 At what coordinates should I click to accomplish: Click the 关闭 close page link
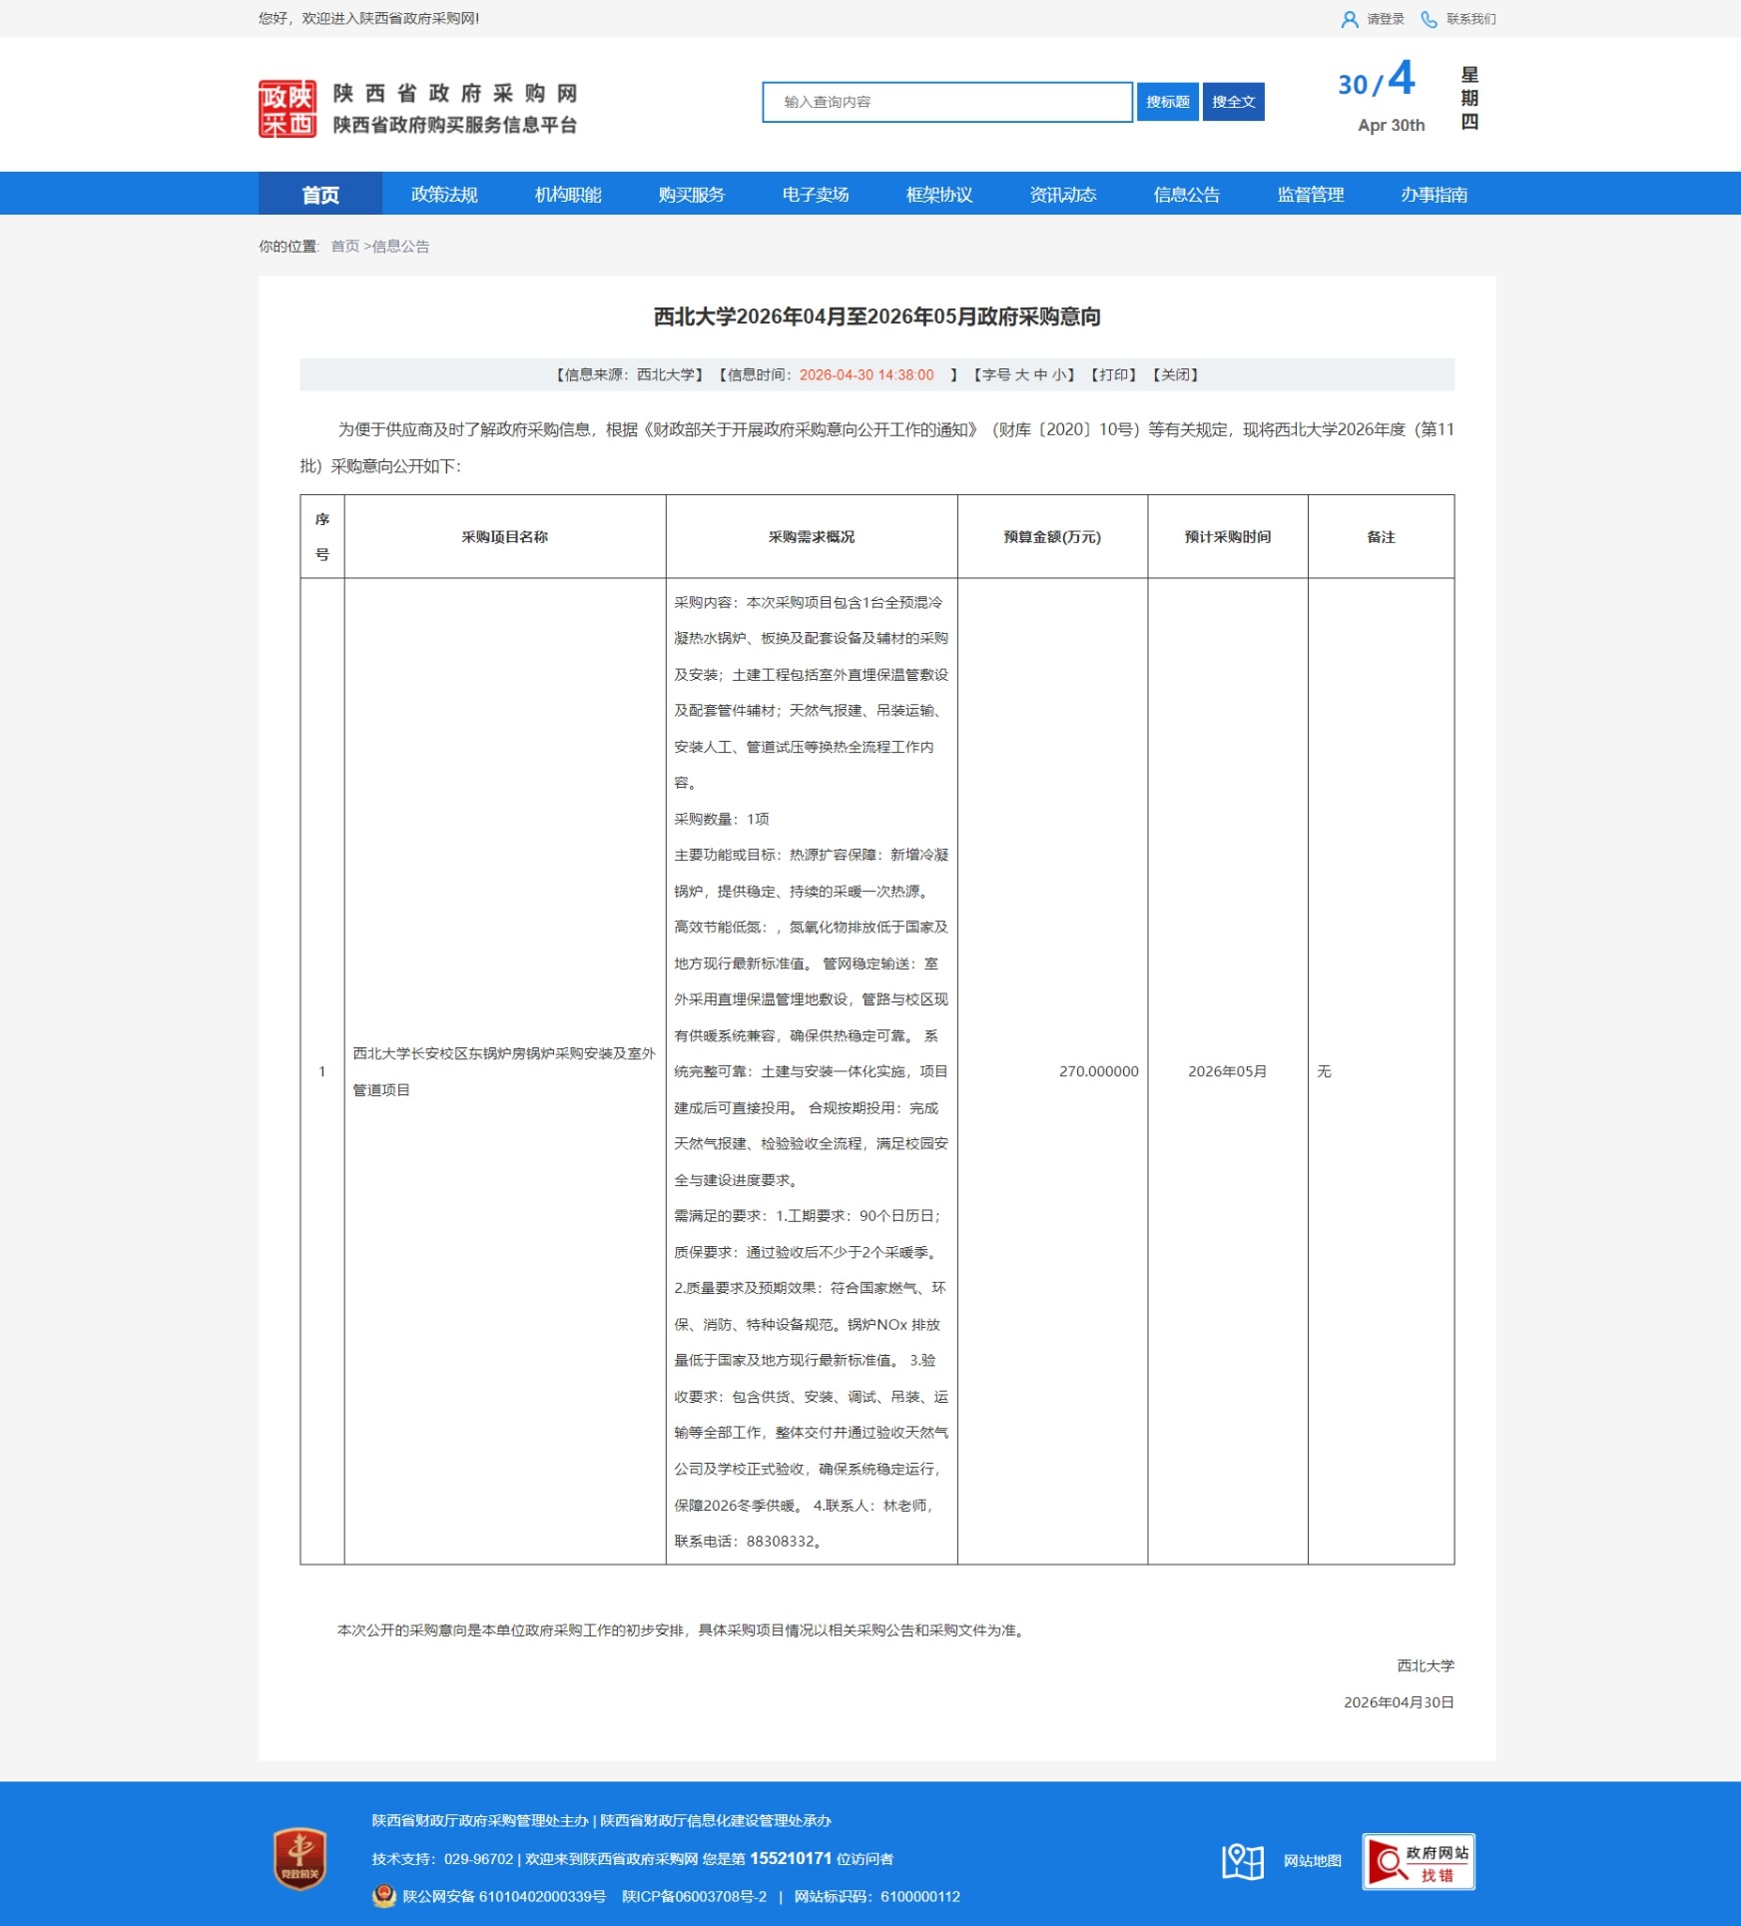pos(1175,375)
